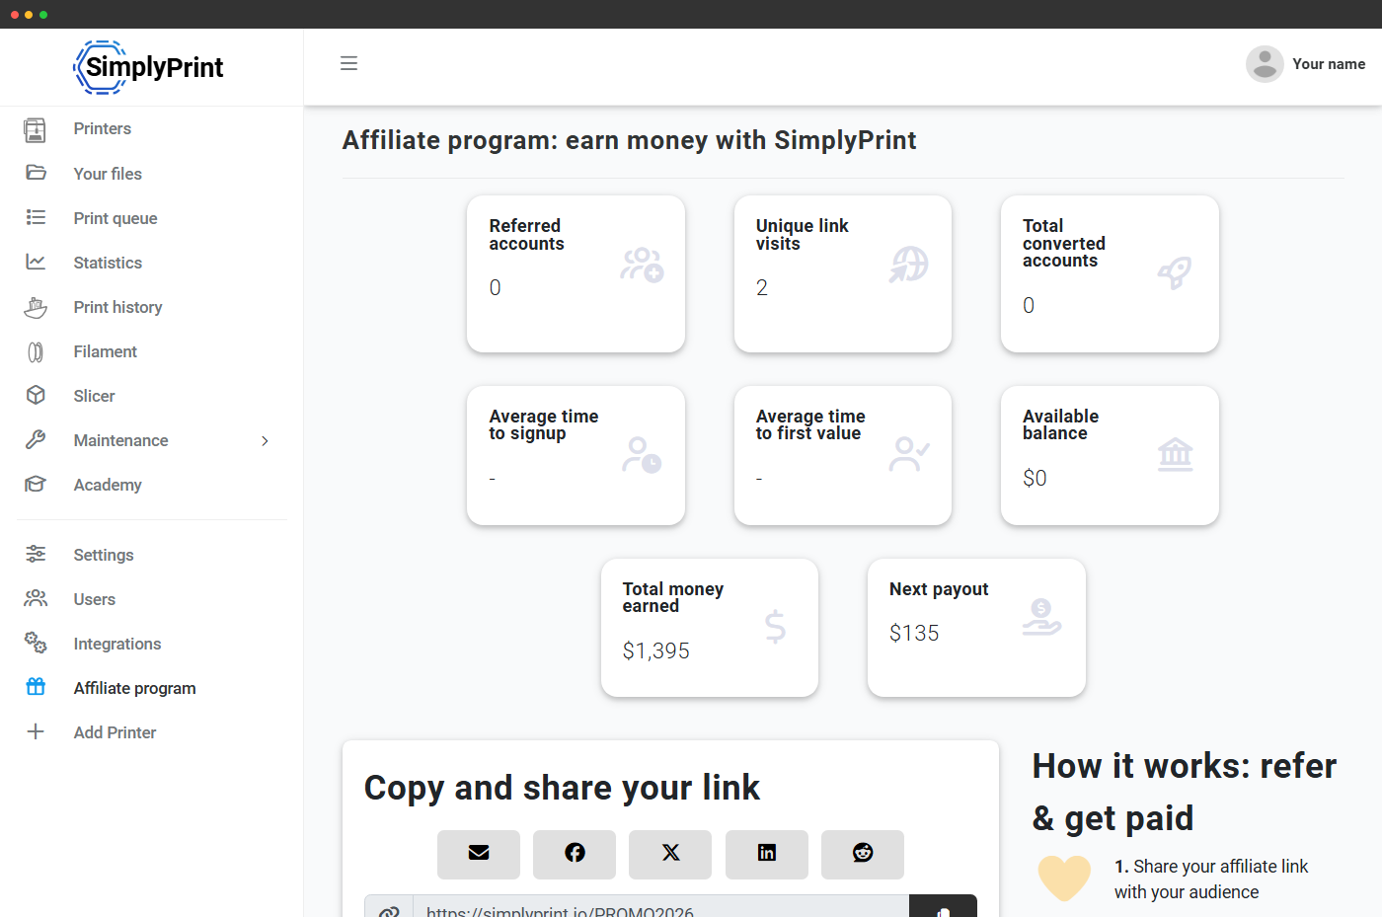This screenshot has height=917, width=1382.
Task: Share link on LinkedIn
Action: coord(767,854)
